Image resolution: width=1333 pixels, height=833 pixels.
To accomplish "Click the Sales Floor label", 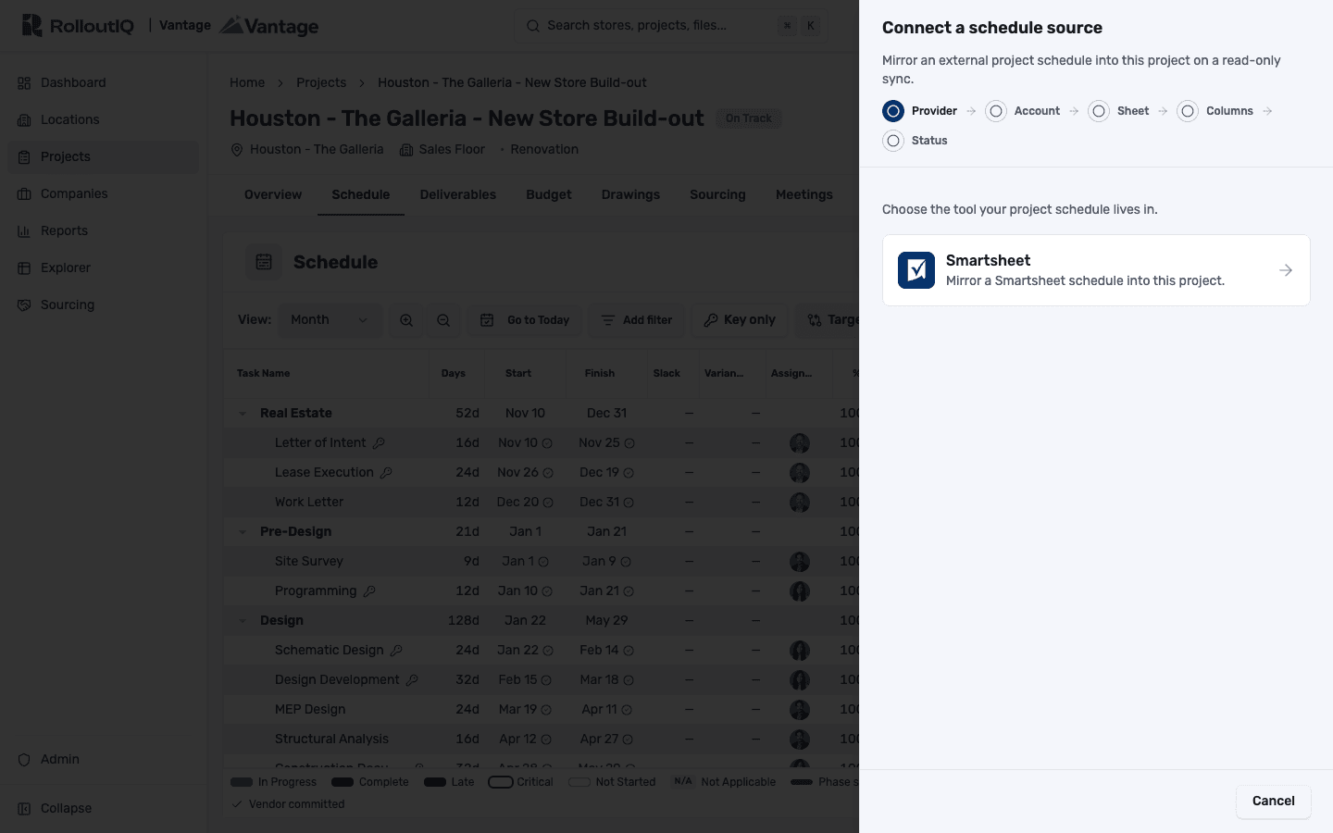I will tap(452, 149).
